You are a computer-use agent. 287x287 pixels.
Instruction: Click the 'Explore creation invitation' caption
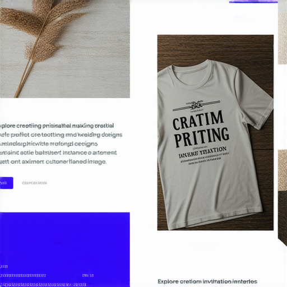click(x=207, y=281)
